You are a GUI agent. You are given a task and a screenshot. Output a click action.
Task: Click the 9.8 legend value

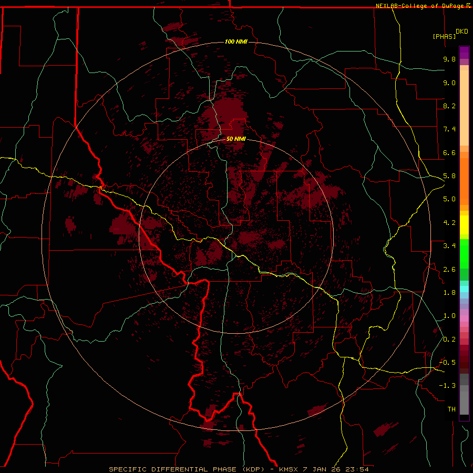point(449,59)
